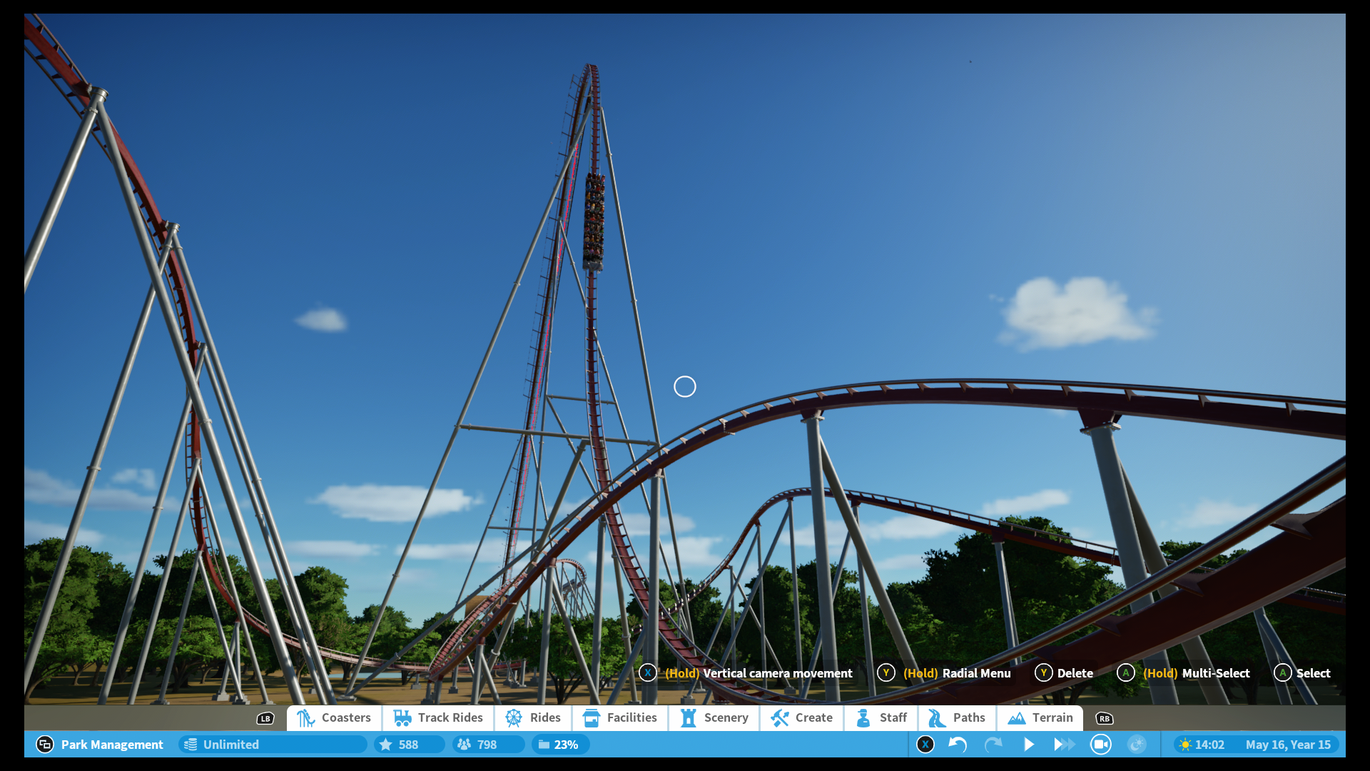The height and width of the screenshot is (771, 1370).
Task: Click the Select hint
Action: tap(1302, 673)
